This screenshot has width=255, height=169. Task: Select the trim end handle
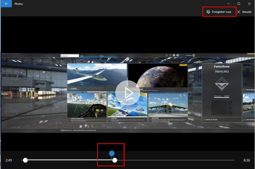(115, 160)
